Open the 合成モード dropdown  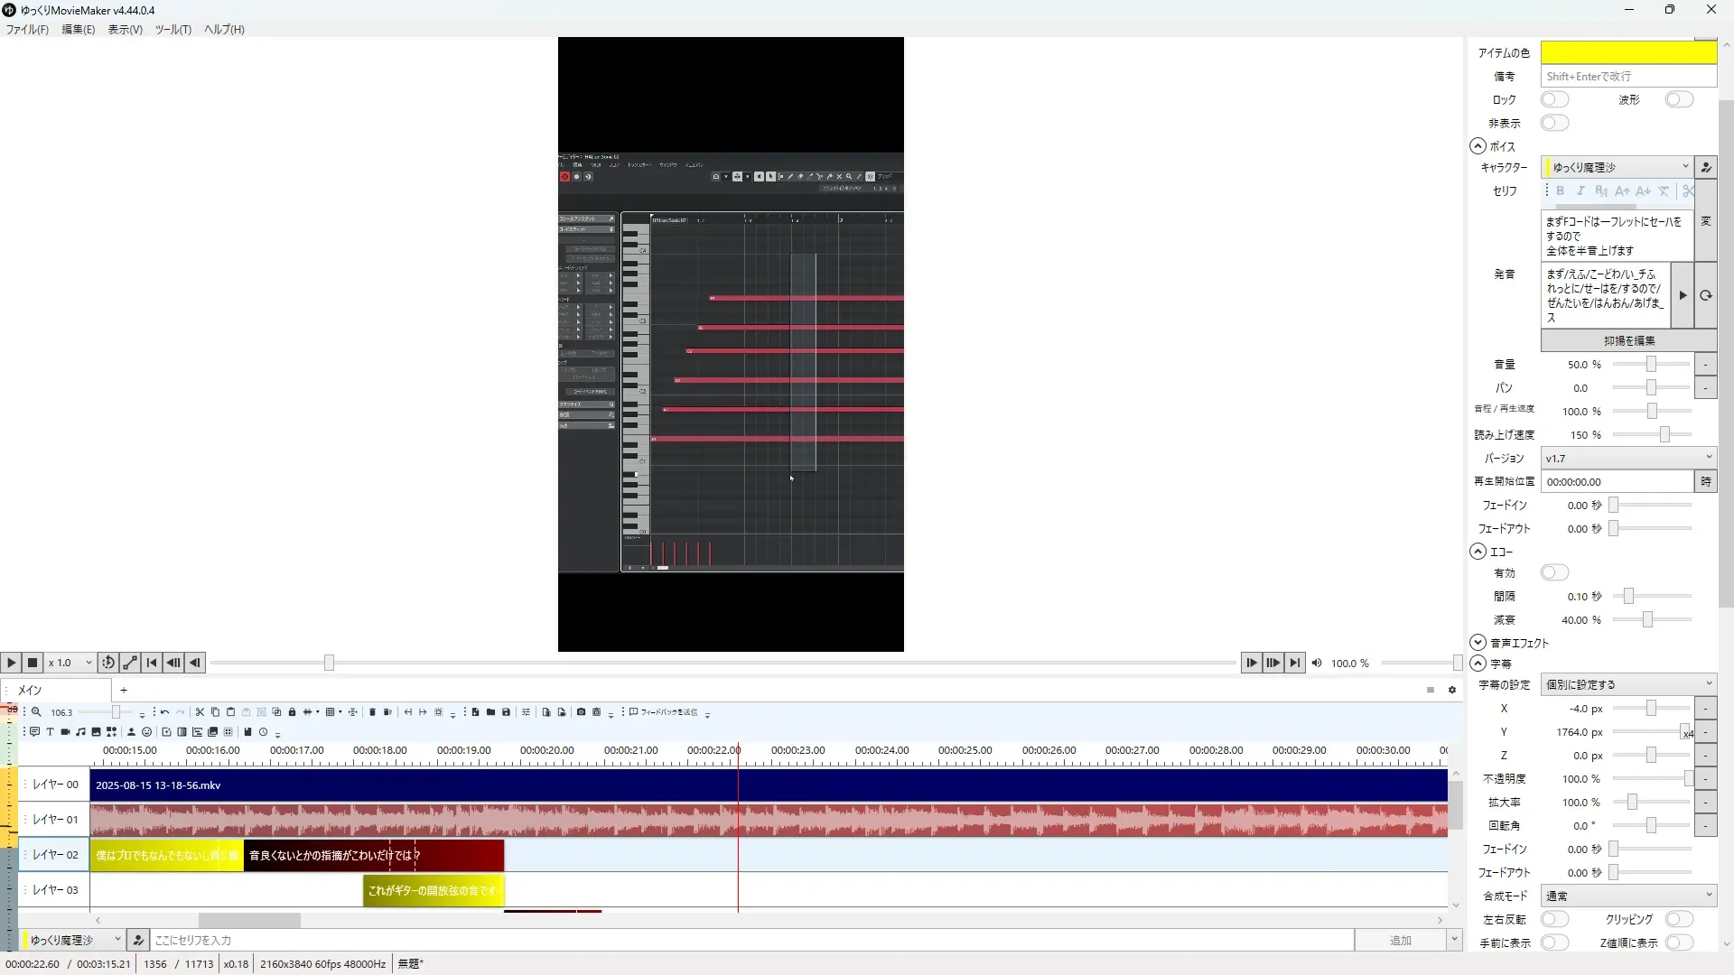[x=1628, y=896]
